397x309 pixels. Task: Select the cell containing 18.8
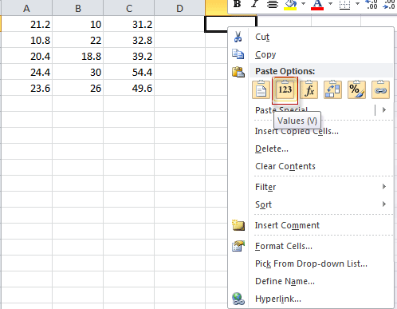pyautogui.click(x=78, y=56)
